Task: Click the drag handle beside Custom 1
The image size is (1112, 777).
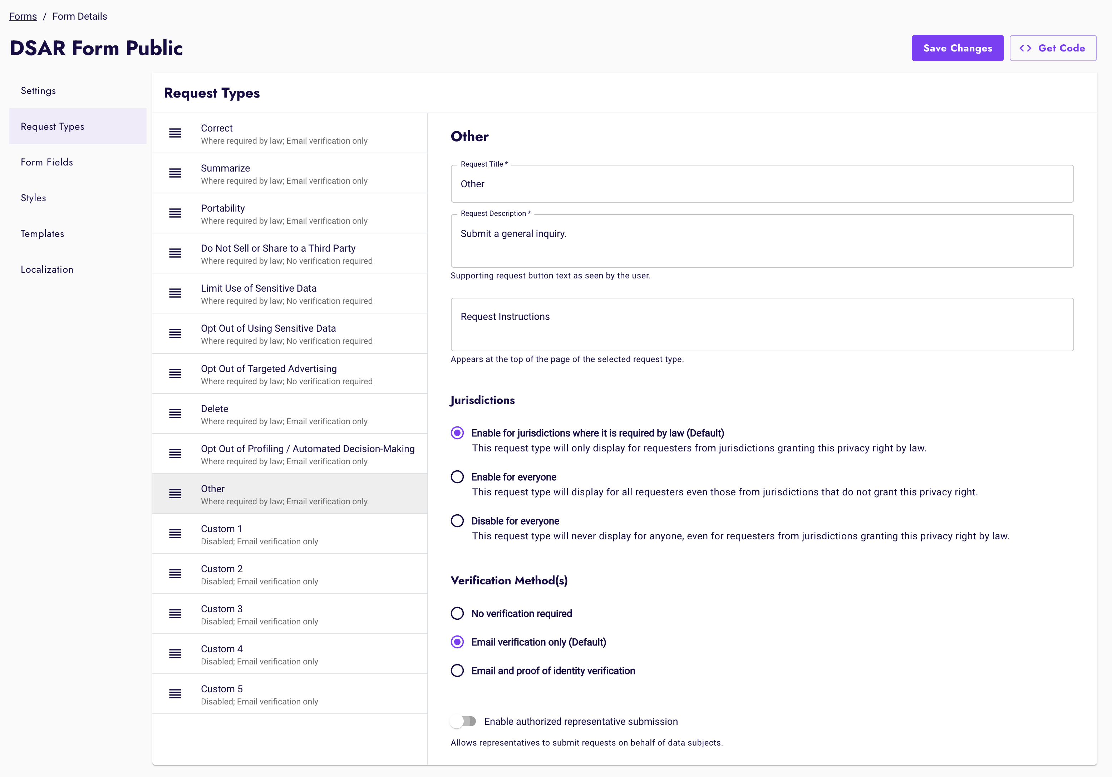Action: (175, 534)
